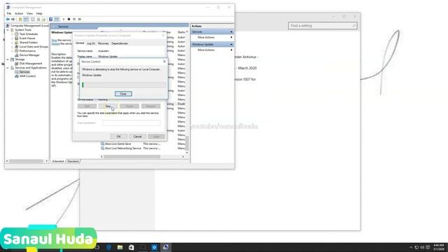Click the blue Help toolbar icon
Image resolution: width=448 pixels, height=252 pixels.
point(50,19)
